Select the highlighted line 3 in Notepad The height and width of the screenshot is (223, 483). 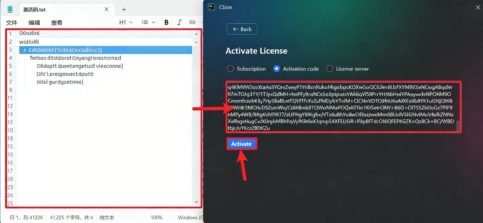coord(105,50)
